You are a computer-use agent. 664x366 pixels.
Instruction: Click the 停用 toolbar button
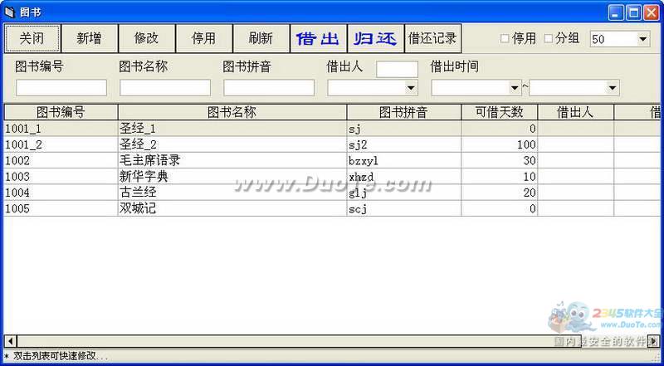(203, 38)
